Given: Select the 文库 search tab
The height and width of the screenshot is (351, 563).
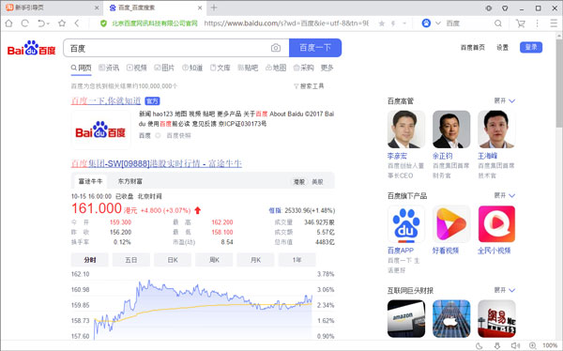Looking at the screenshot, I should (x=221, y=68).
